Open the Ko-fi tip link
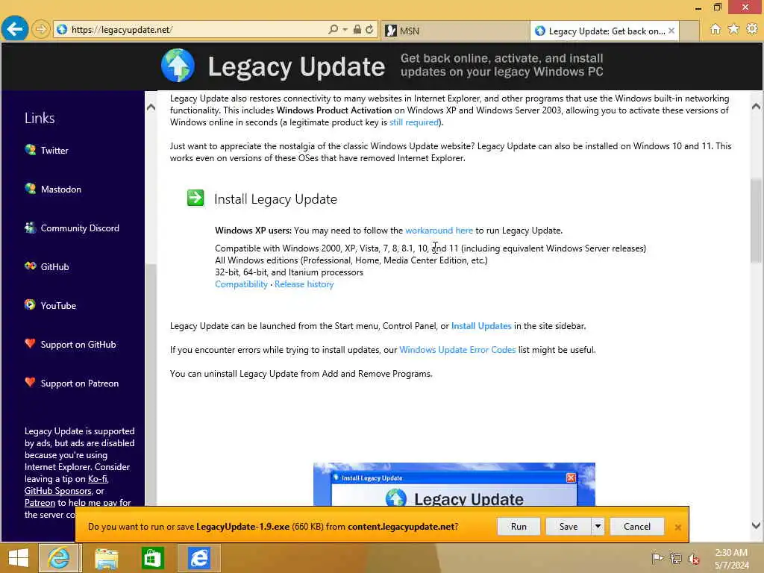Viewport: 764px width, 573px height. (98, 479)
